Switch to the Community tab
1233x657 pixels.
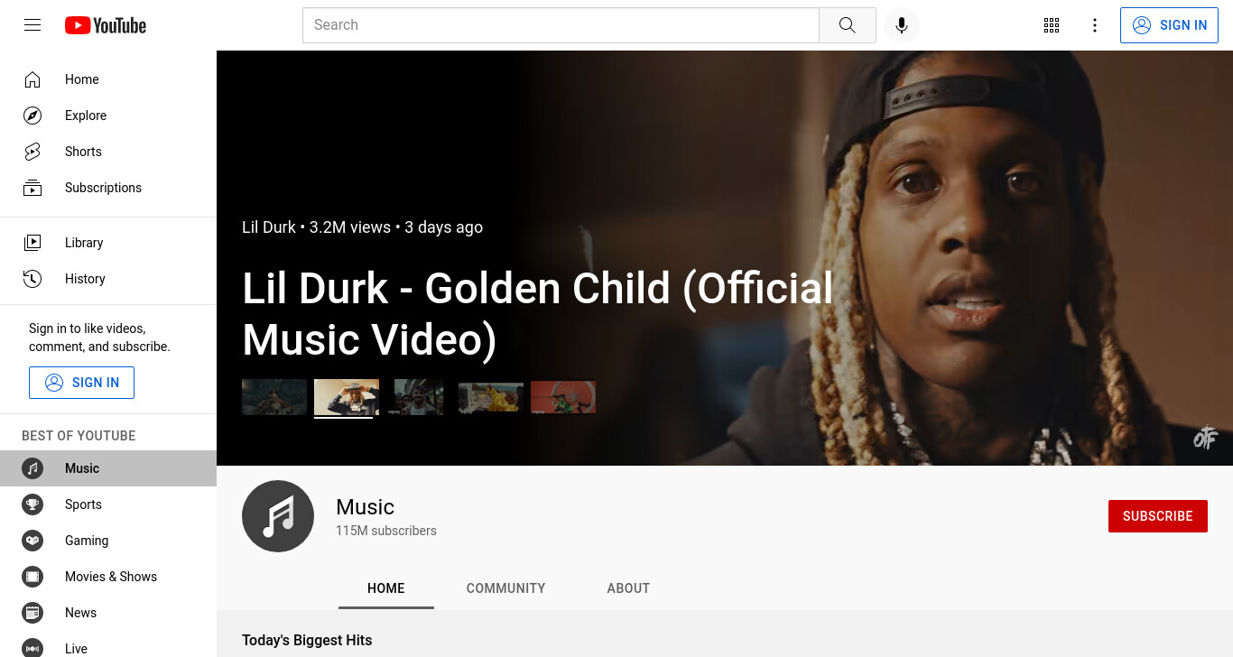click(505, 588)
